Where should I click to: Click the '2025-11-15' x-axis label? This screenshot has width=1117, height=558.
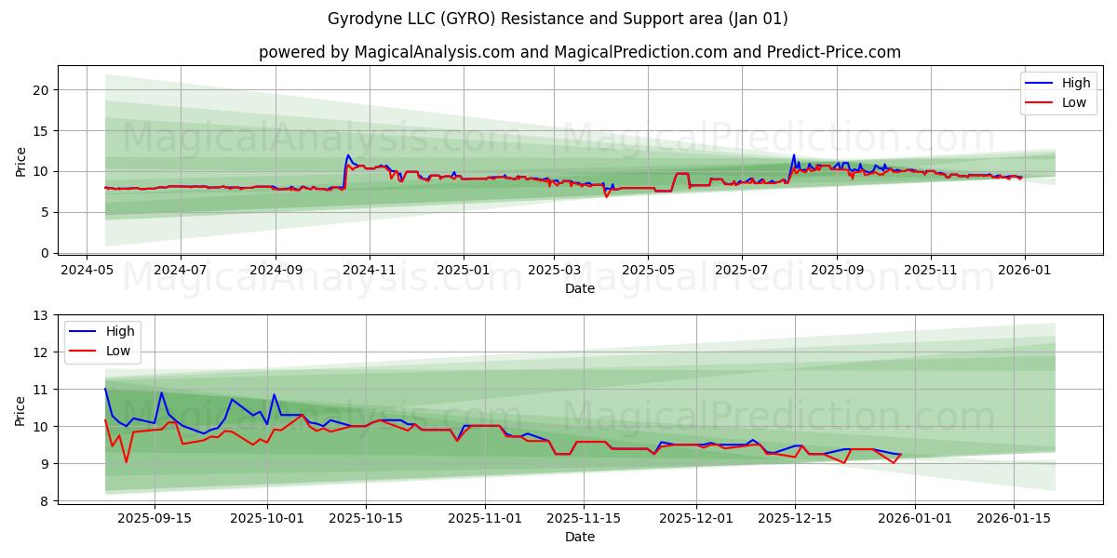coord(584,518)
